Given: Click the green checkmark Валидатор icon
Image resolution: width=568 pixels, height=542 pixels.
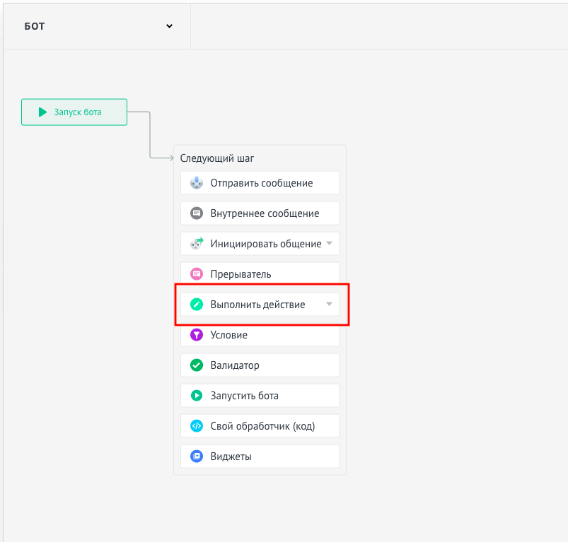Looking at the screenshot, I should [x=197, y=365].
